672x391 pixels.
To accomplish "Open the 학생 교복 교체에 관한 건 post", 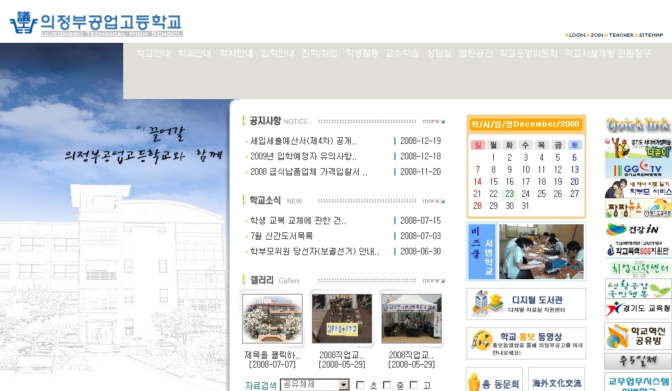I will [x=298, y=220].
